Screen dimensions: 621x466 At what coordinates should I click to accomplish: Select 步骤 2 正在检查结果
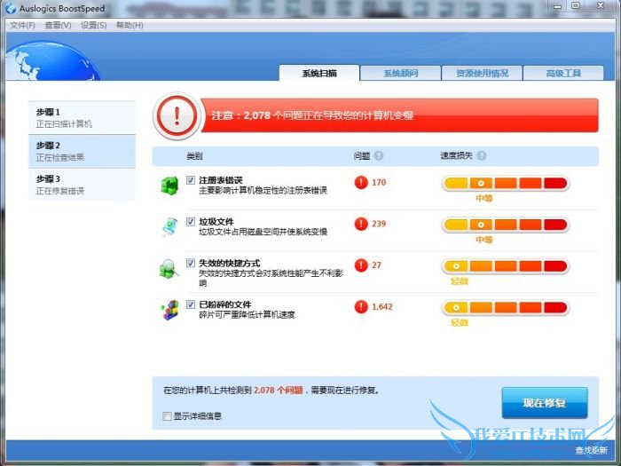point(82,152)
